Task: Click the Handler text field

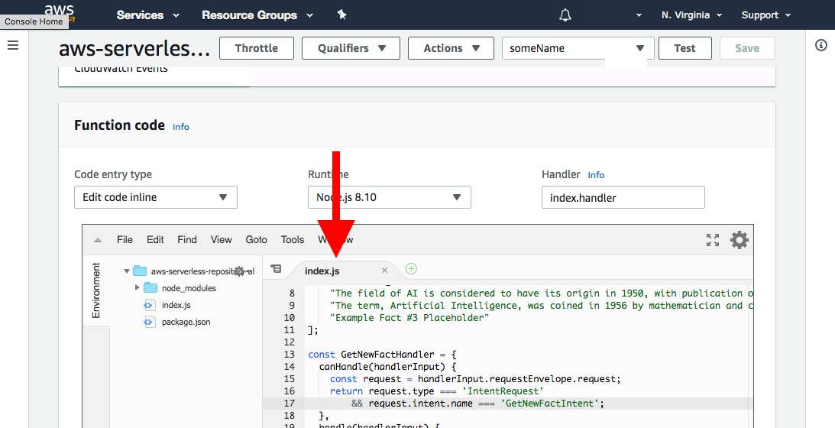Action: 623,198
